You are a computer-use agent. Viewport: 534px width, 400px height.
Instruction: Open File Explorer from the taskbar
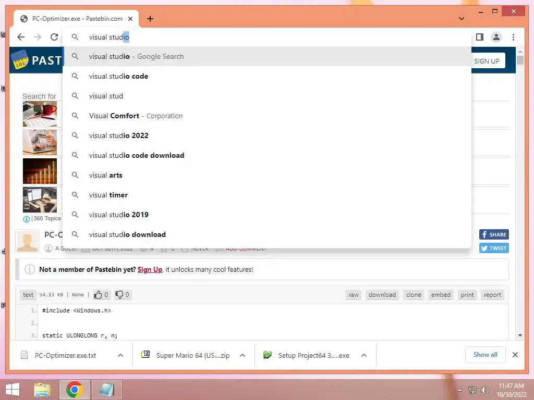[x=43, y=390]
